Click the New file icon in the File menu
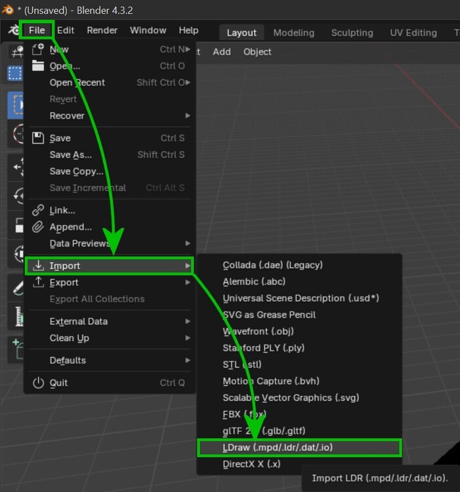This screenshot has height=492, width=460. (38, 49)
